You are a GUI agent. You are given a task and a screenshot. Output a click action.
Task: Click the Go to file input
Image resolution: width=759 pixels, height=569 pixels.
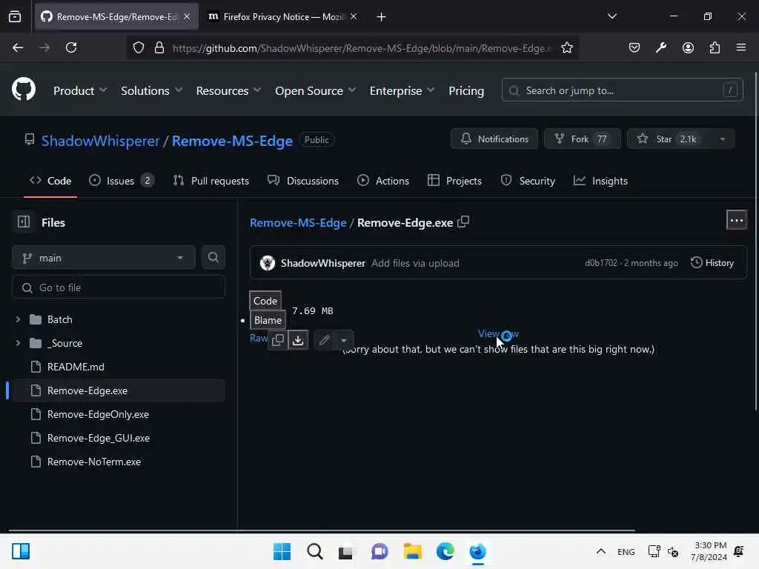tap(118, 287)
